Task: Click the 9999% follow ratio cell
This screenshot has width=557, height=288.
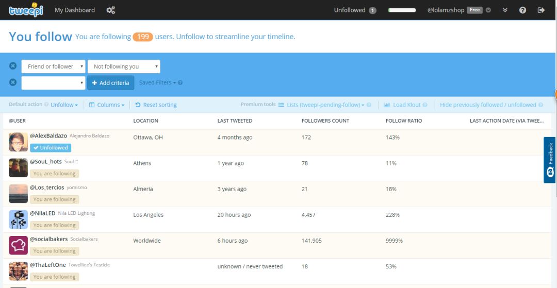Action: 395,241
